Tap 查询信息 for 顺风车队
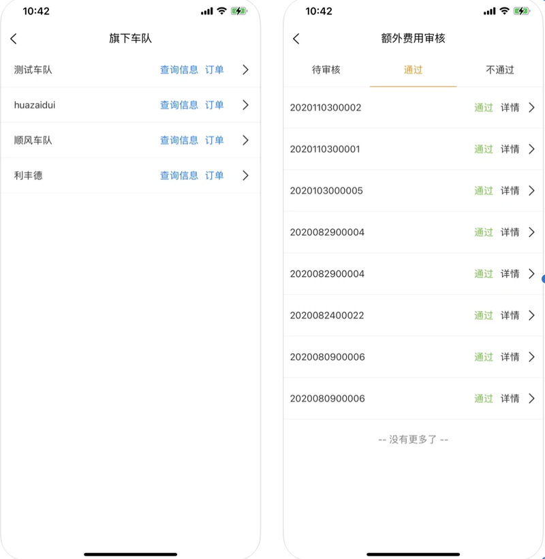 click(x=178, y=140)
